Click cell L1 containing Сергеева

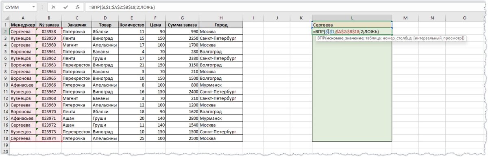point(352,25)
